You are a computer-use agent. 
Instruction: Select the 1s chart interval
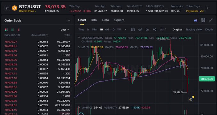pos(88,29)
